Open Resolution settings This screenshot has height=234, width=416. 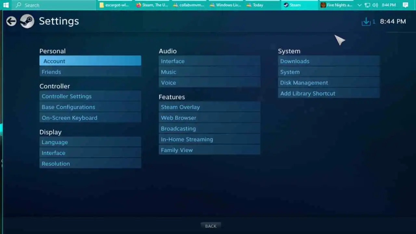pyautogui.click(x=90, y=163)
